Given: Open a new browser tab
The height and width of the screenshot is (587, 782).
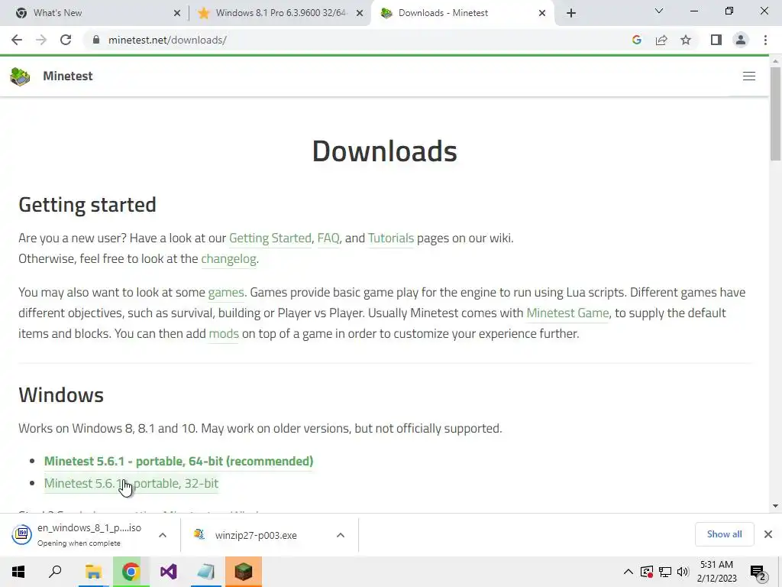Looking at the screenshot, I should (571, 13).
